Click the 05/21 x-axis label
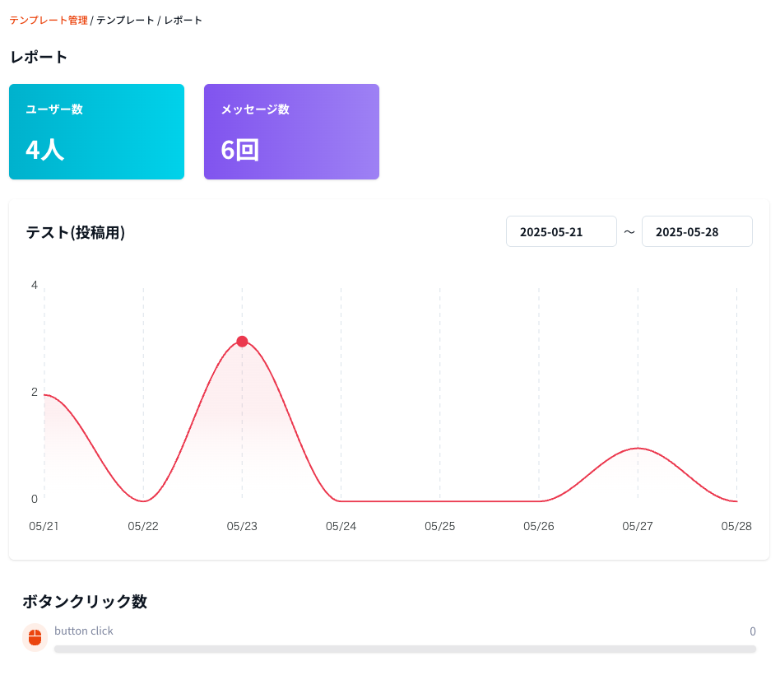 click(44, 525)
